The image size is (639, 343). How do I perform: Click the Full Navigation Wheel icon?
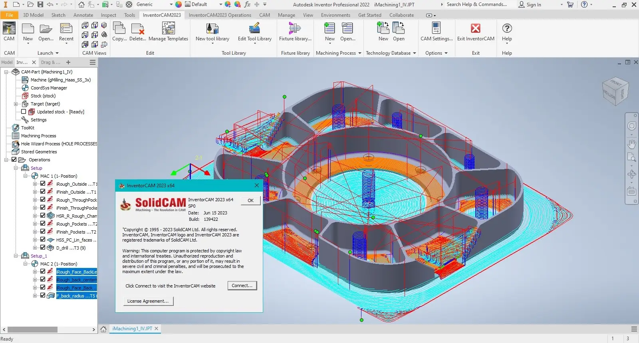click(x=631, y=126)
